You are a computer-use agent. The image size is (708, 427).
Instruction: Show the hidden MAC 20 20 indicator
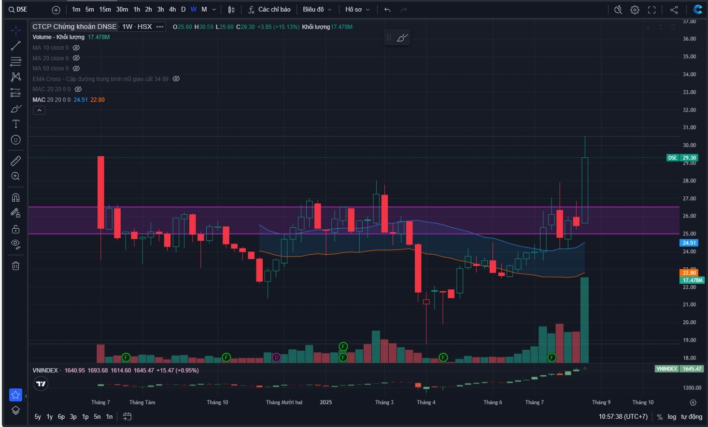point(78,89)
